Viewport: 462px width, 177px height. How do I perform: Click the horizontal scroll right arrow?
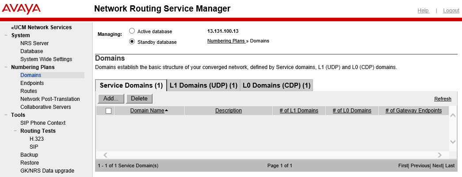coord(439,155)
